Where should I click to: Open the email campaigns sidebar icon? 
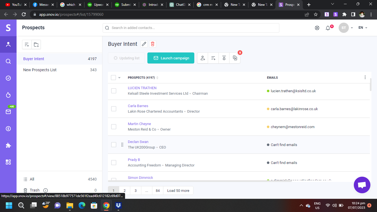click(8, 112)
